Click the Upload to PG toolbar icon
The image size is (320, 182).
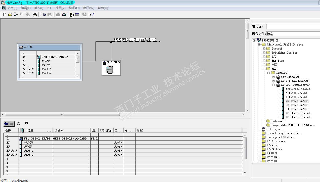pos(64,15)
